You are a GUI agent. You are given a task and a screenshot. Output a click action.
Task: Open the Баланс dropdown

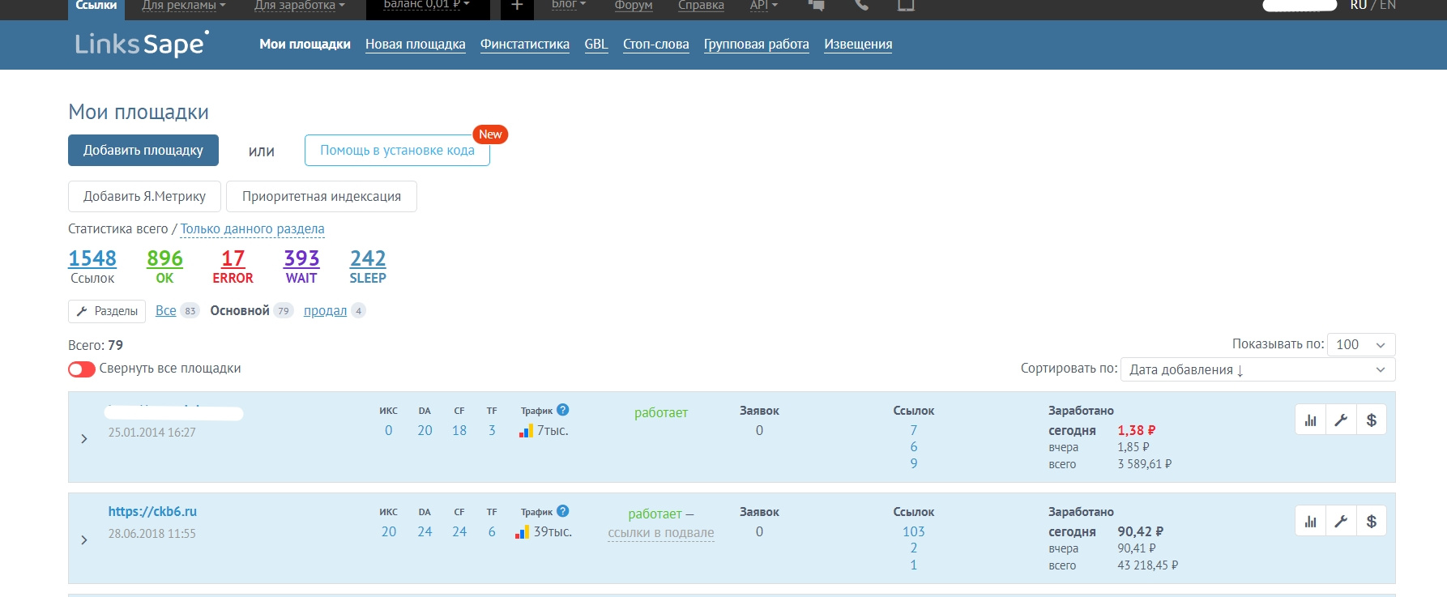coord(427,6)
